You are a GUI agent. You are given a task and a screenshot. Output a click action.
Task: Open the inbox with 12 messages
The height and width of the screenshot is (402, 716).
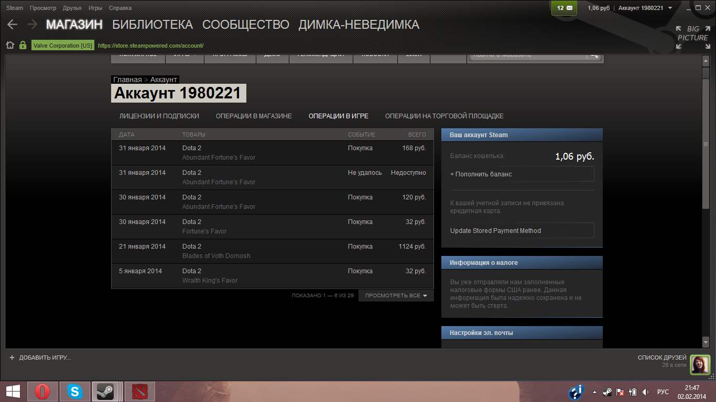(x=564, y=8)
